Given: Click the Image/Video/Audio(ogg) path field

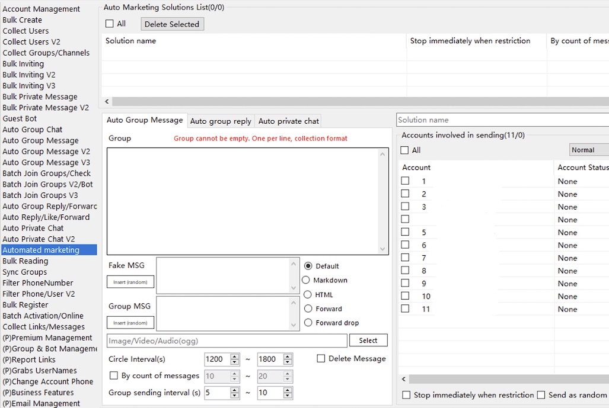Looking at the screenshot, I should point(227,340).
